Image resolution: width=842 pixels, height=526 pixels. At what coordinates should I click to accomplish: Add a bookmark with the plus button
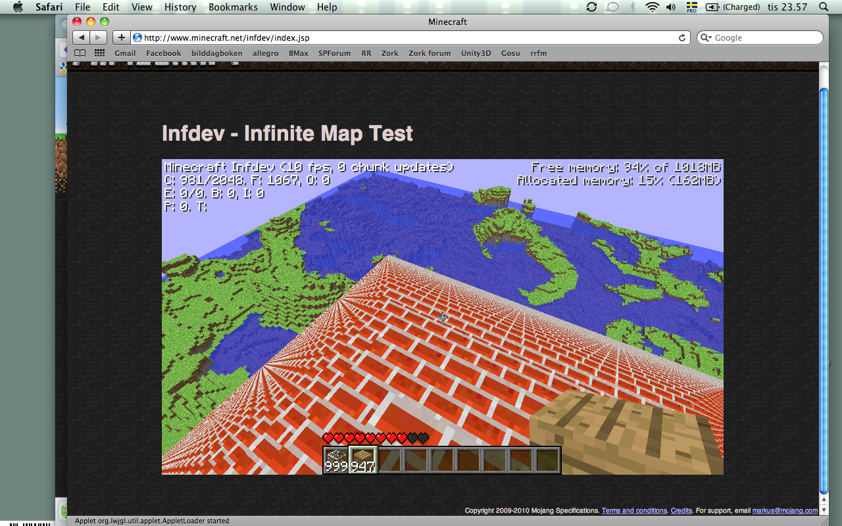[121, 37]
